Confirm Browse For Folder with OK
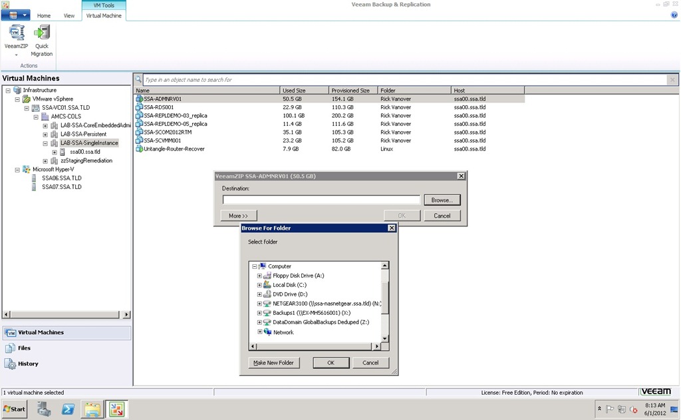 point(331,363)
